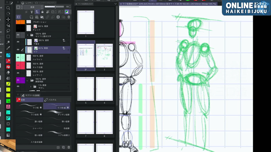Expand the すかし layer folder

pos(30,86)
